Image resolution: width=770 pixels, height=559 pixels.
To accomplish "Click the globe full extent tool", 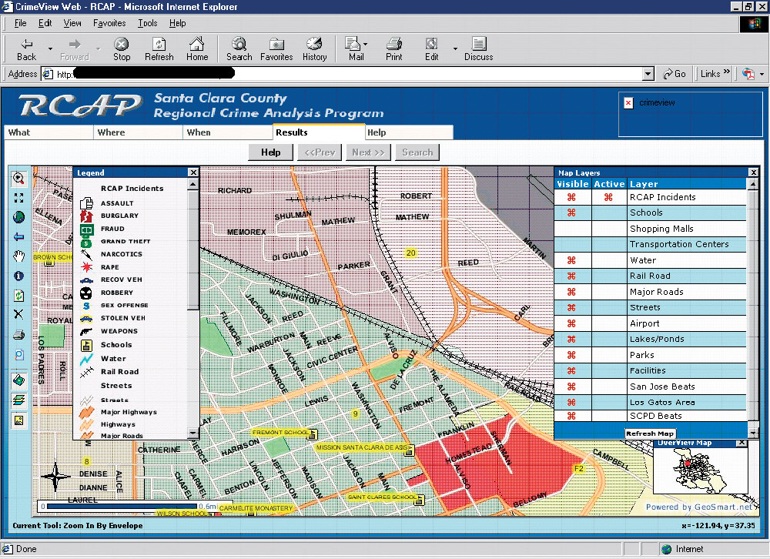I will pyautogui.click(x=18, y=217).
